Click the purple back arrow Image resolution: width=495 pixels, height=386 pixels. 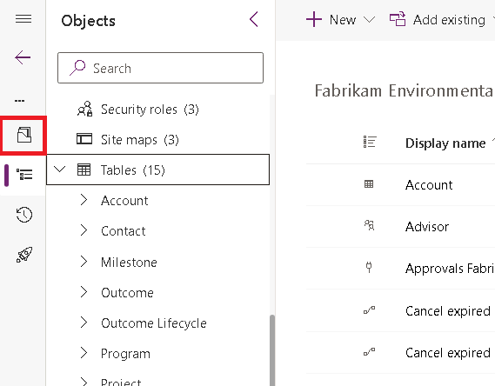[23, 57]
